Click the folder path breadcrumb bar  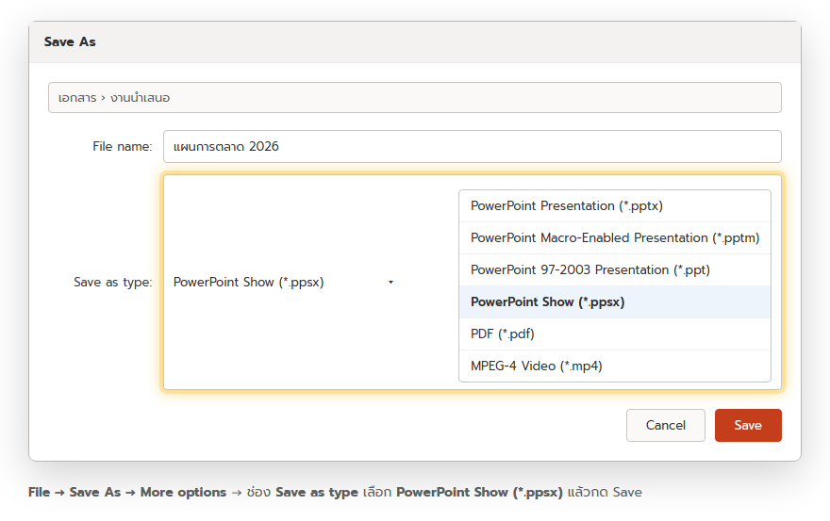coord(414,97)
